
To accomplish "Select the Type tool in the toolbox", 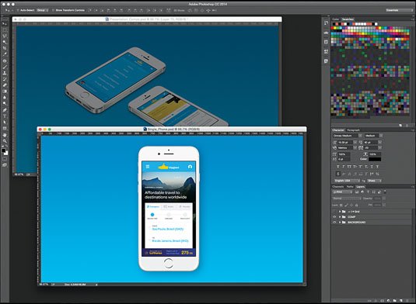I will tap(5, 116).
